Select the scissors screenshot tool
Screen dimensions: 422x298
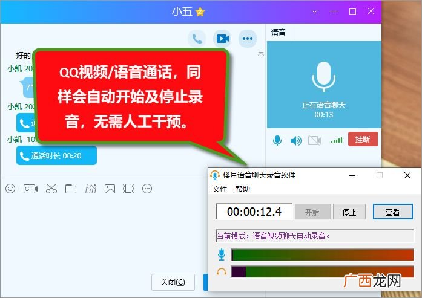pos(51,189)
